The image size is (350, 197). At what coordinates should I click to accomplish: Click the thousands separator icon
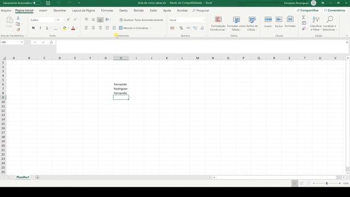tap(188, 28)
